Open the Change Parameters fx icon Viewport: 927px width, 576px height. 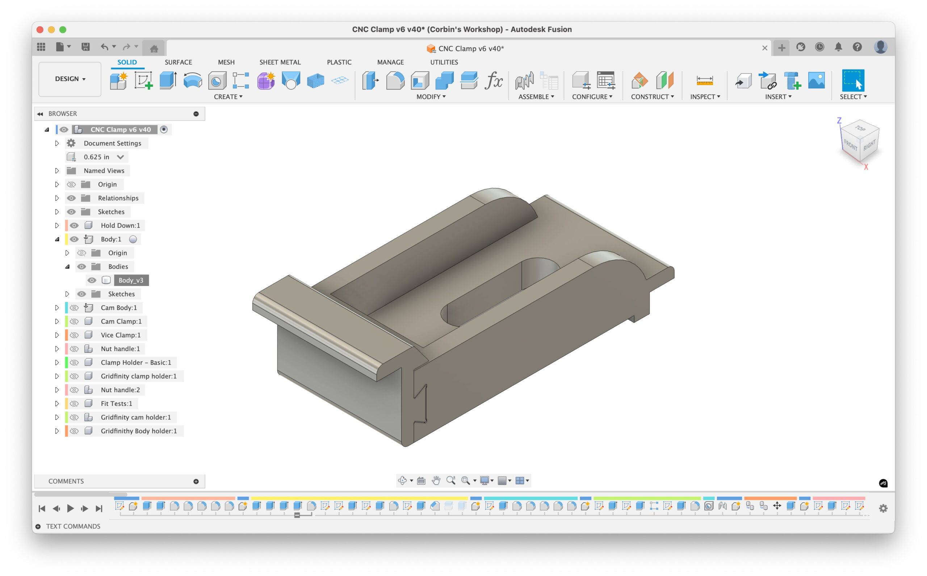click(x=494, y=80)
